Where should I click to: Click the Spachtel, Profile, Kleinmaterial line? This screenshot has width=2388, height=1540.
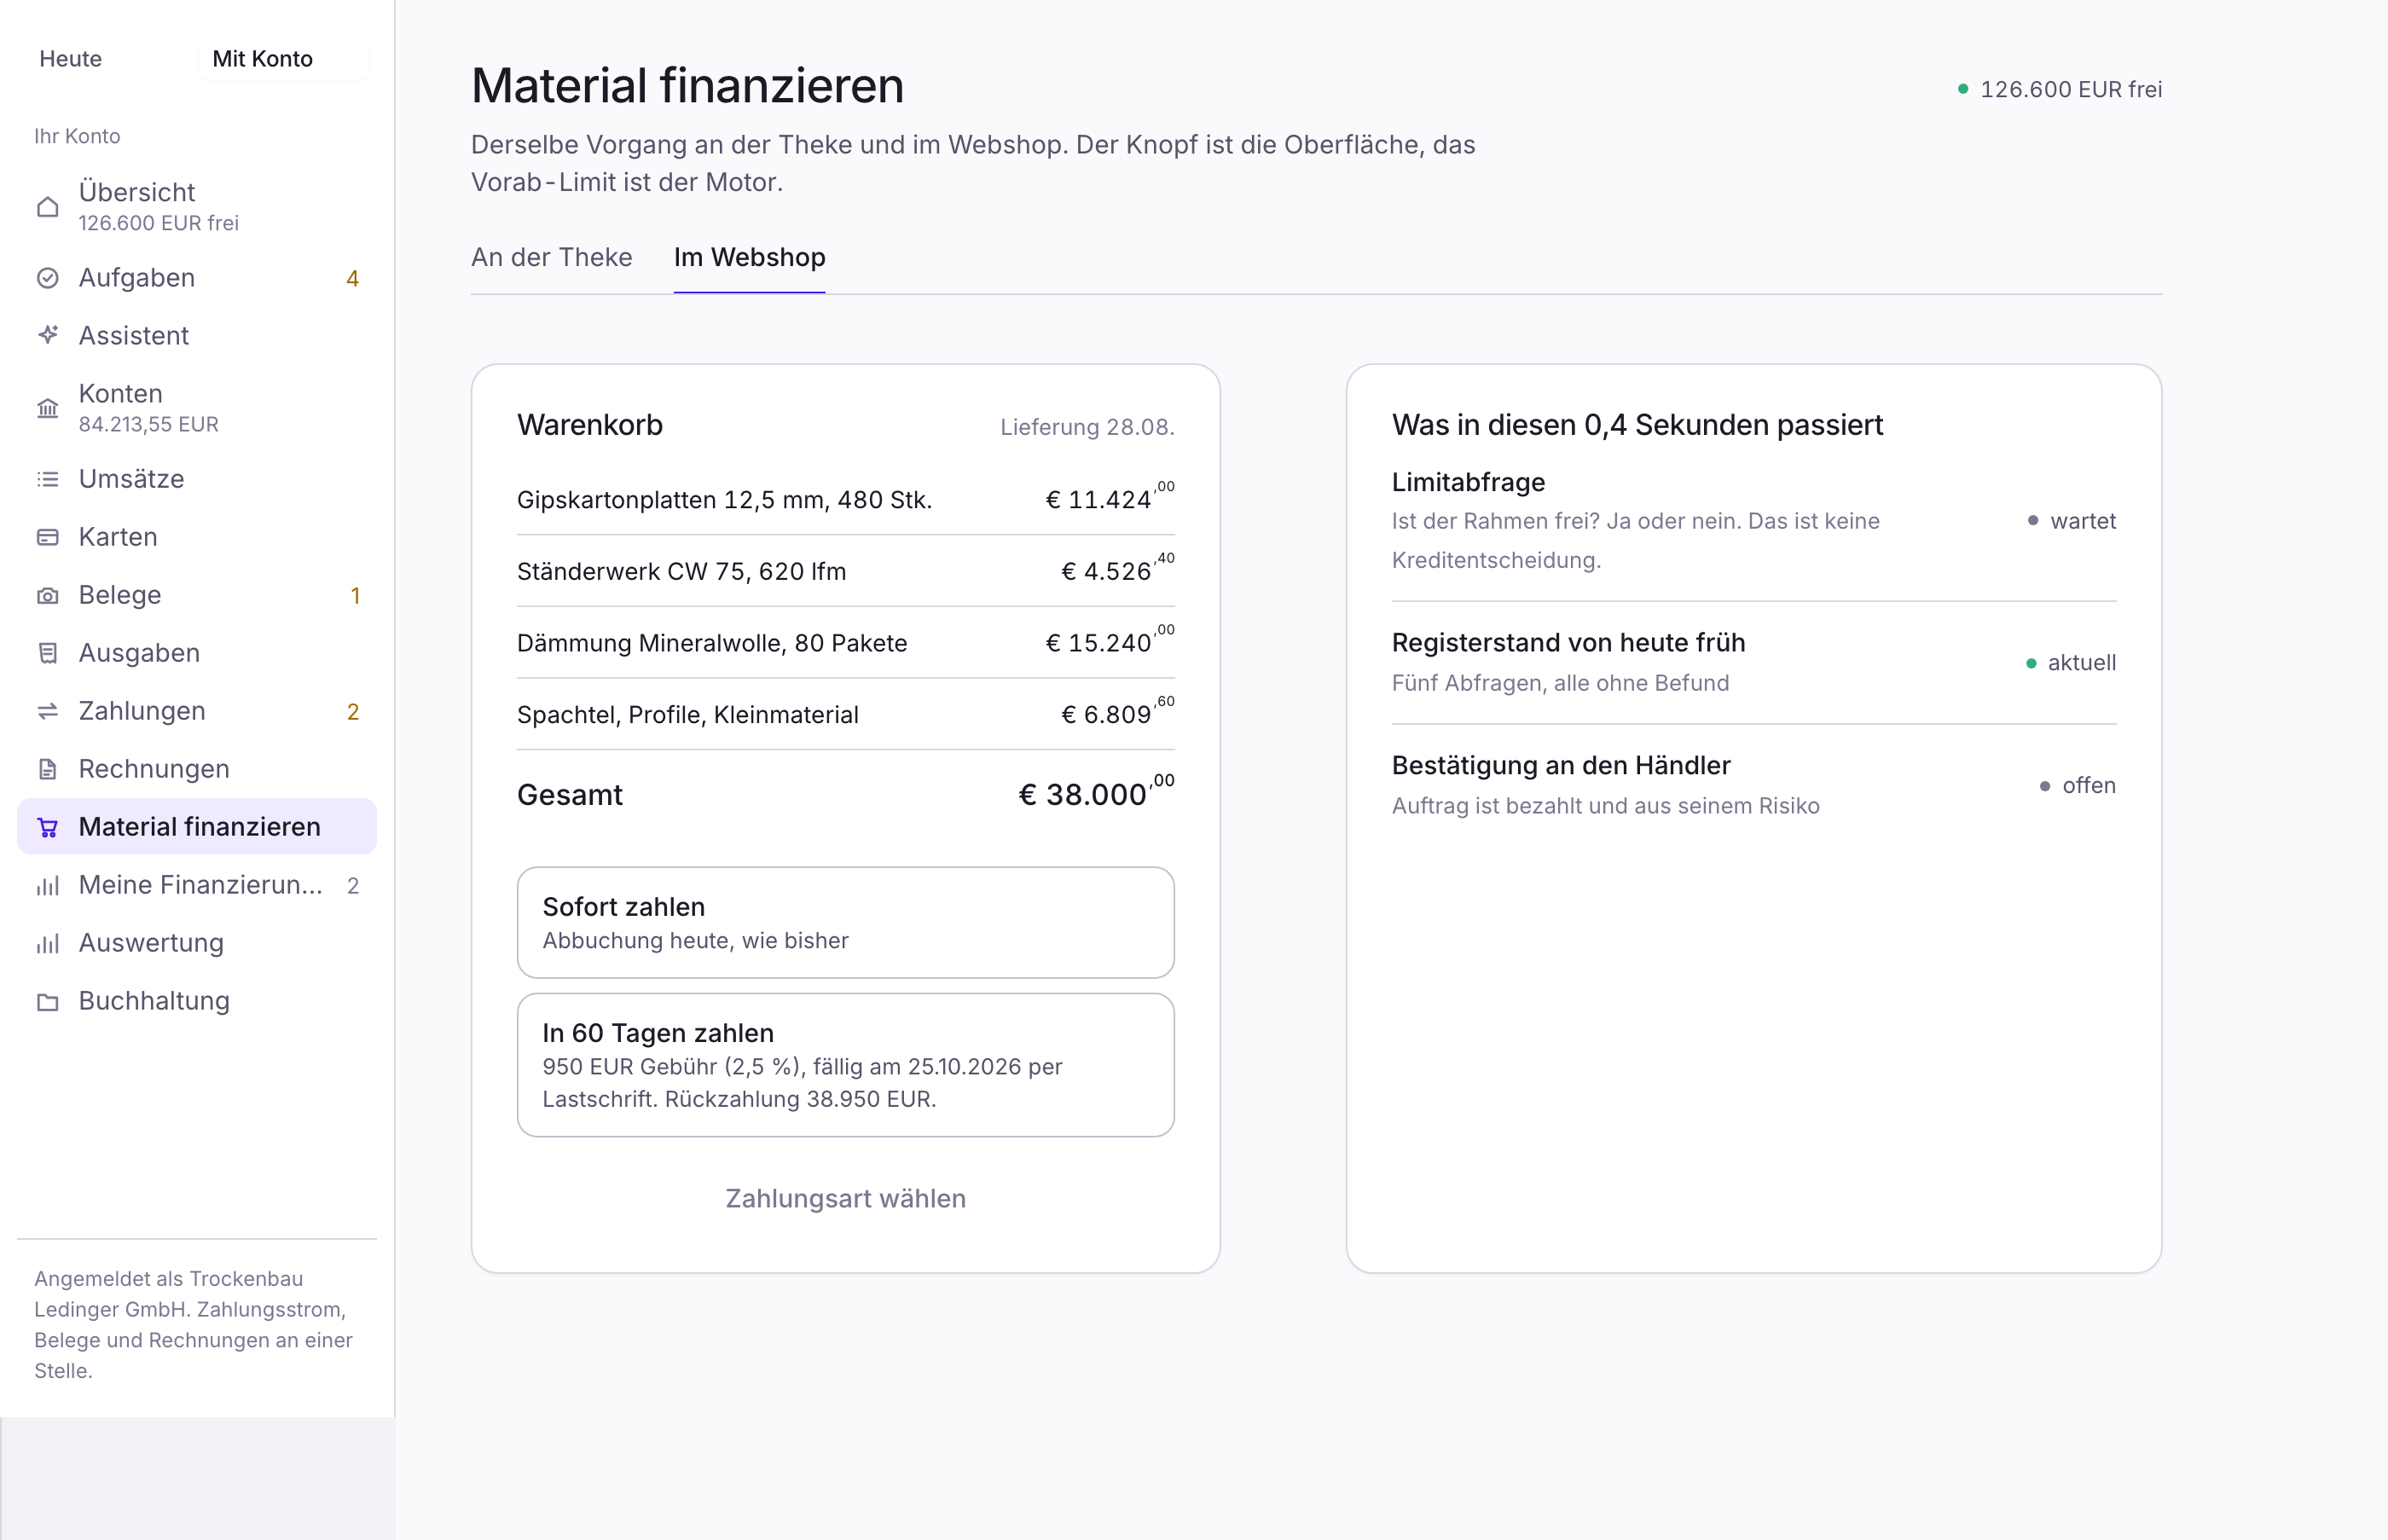coord(845,715)
